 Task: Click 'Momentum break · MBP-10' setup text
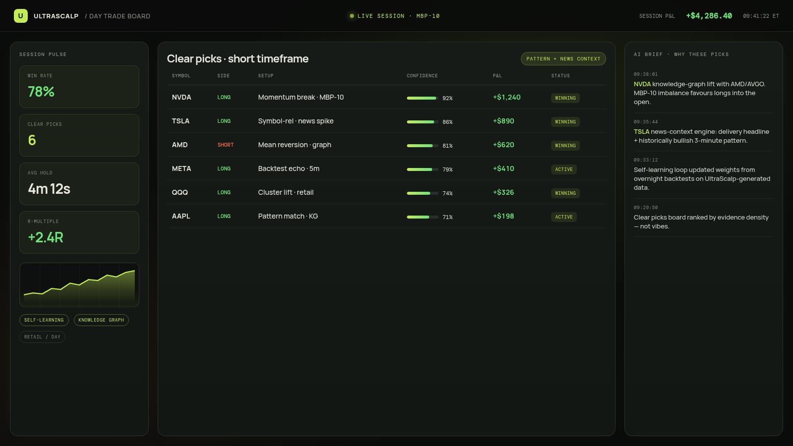pyautogui.click(x=301, y=97)
